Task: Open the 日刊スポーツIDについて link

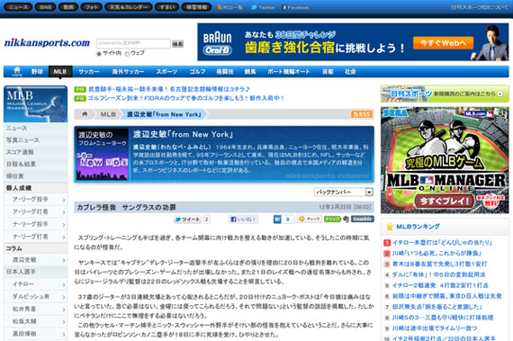Action: (480, 7)
